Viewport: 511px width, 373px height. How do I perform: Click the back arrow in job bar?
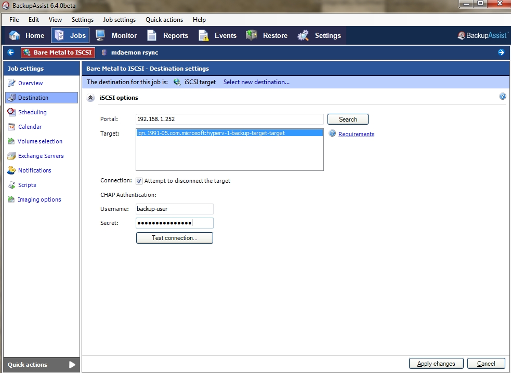click(x=11, y=52)
